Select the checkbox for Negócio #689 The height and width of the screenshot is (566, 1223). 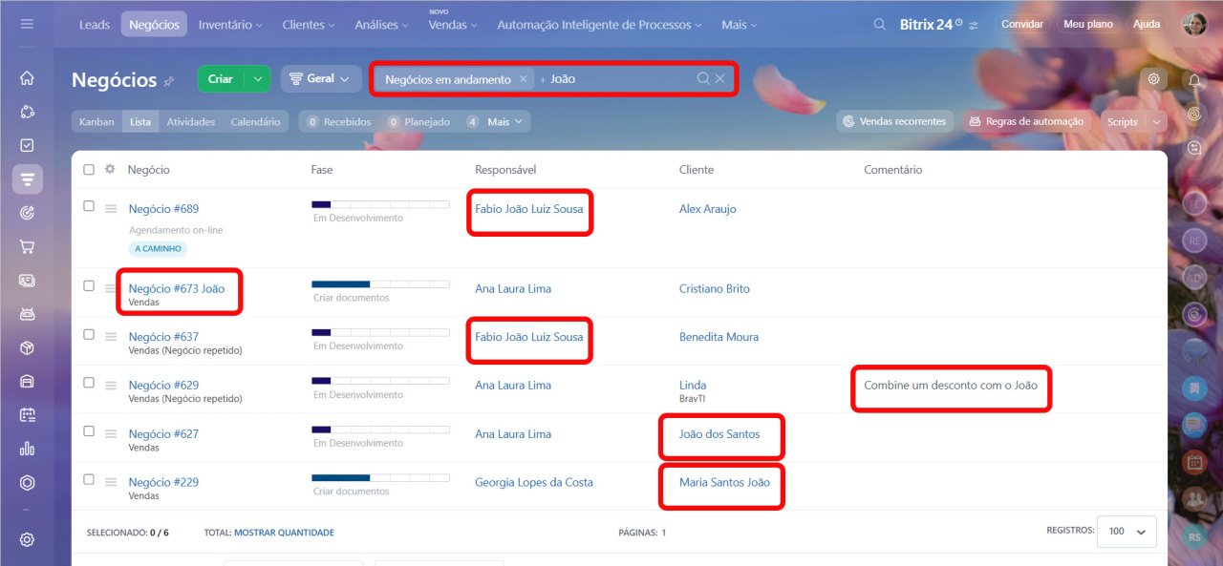(x=89, y=205)
